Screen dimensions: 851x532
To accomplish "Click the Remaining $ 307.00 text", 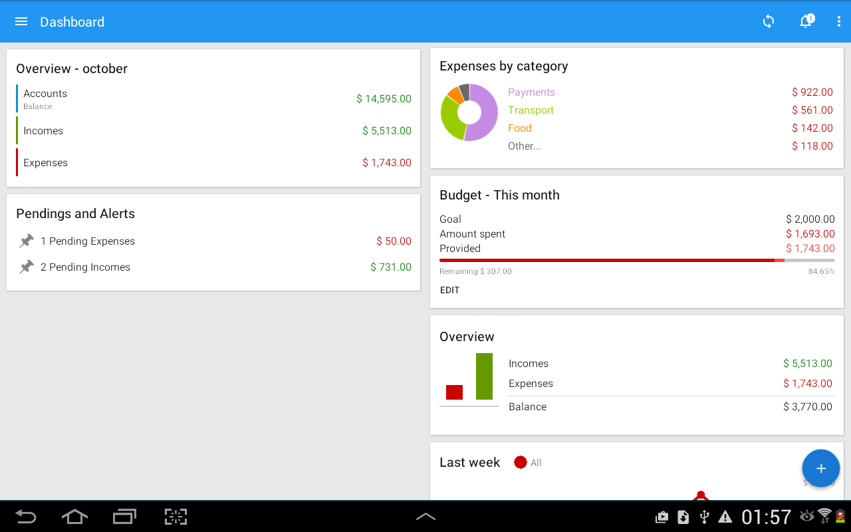I will pyautogui.click(x=475, y=271).
